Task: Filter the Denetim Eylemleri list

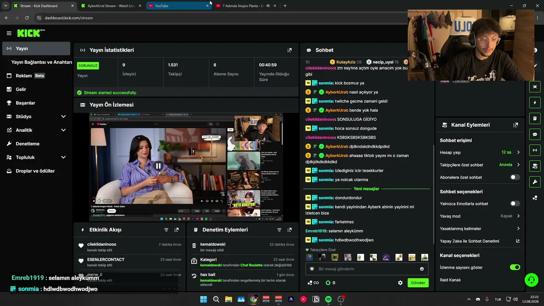Action: (279, 230)
